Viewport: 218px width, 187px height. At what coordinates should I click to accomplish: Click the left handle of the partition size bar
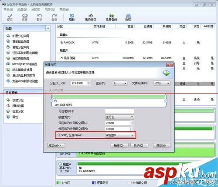[51, 100]
